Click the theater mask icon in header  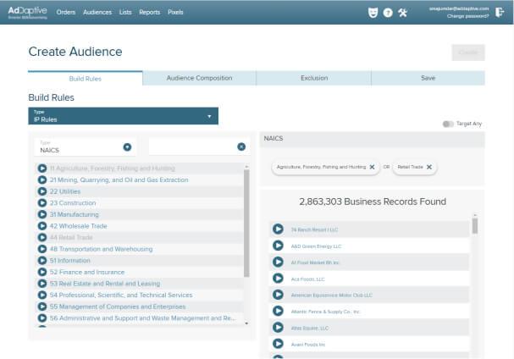point(373,13)
